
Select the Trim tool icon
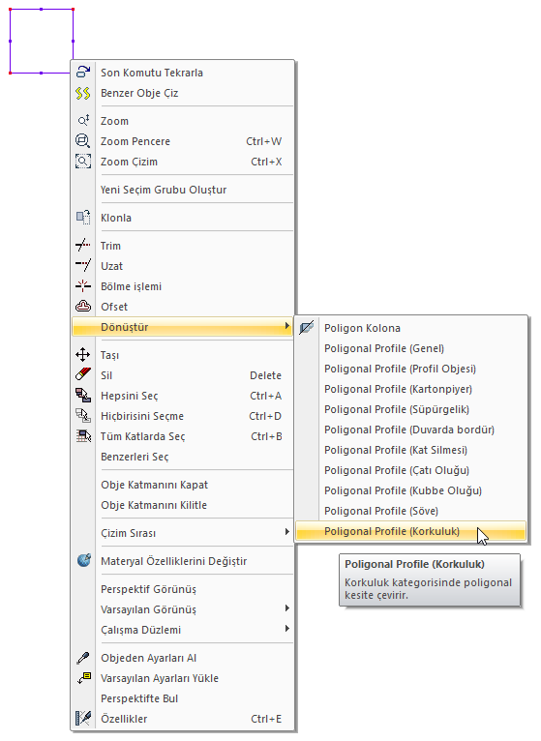(83, 245)
